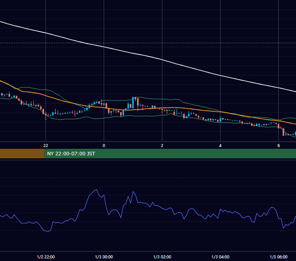Click the 2 hour axis label

point(162,146)
